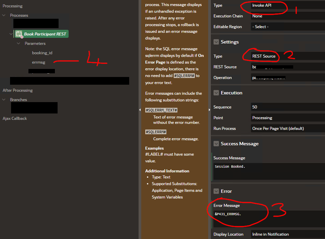Select the Ajax Callback node
The width and height of the screenshot is (325, 239).
[x=14, y=118]
